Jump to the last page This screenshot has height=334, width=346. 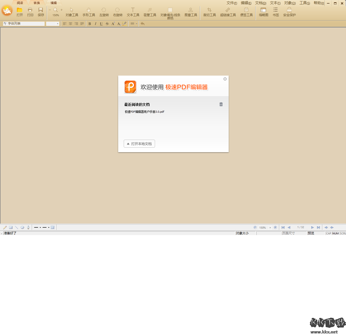click(318, 227)
